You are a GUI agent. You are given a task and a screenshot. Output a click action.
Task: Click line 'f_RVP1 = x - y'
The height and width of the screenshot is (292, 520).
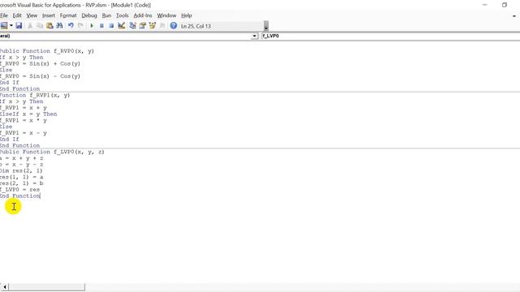point(24,133)
